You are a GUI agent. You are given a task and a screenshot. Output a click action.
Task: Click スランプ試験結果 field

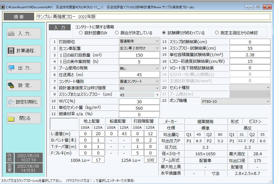tap(250, 42)
